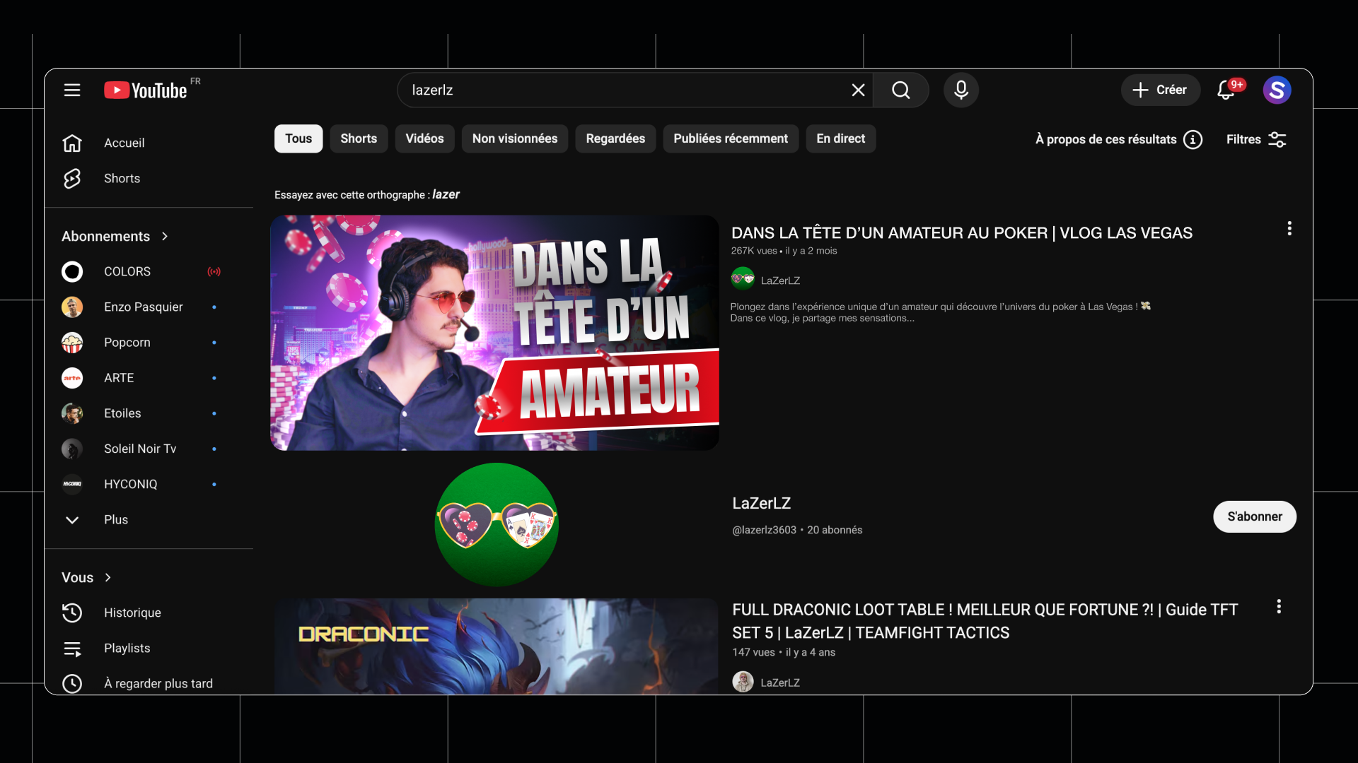Screen dimensions: 1358x763
Task: Subscribe to LaZerLZ with S'abonner
Action: coord(1254,516)
